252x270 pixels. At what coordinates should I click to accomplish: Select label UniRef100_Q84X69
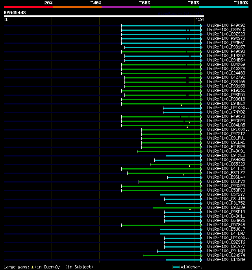coord(226,64)
